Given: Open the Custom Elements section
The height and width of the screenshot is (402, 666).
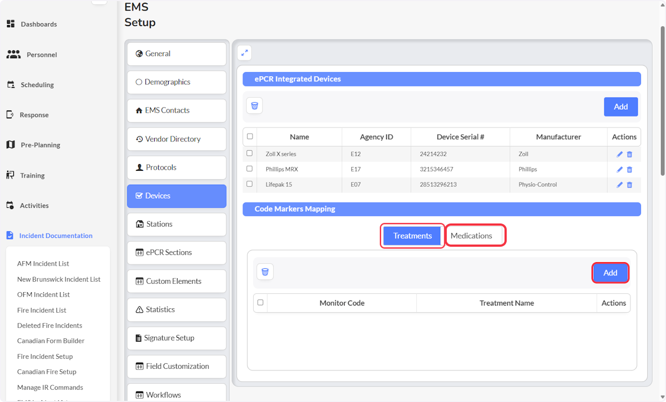Looking at the screenshot, I should pos(176,281).
